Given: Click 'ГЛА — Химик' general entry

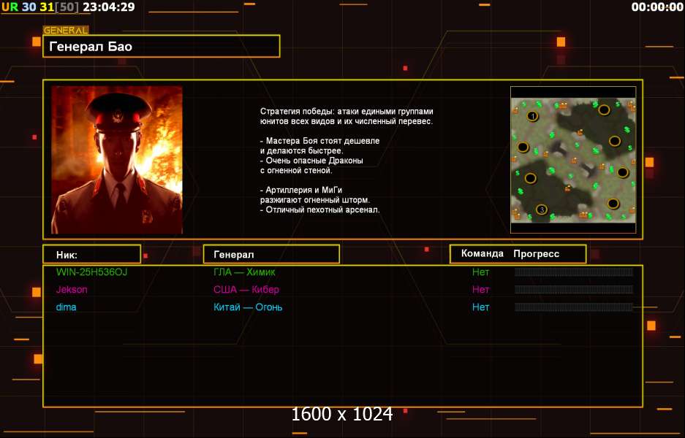Looking at the screenshot, I should (244, 272).
